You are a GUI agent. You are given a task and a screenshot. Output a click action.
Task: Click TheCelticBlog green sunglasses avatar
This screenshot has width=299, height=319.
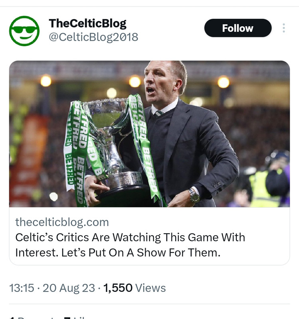point(24,31)
